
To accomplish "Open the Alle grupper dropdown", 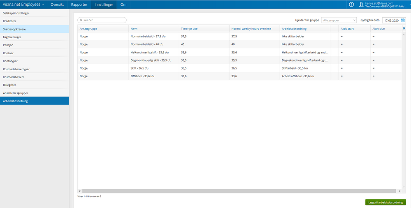I will click(339, 20).
